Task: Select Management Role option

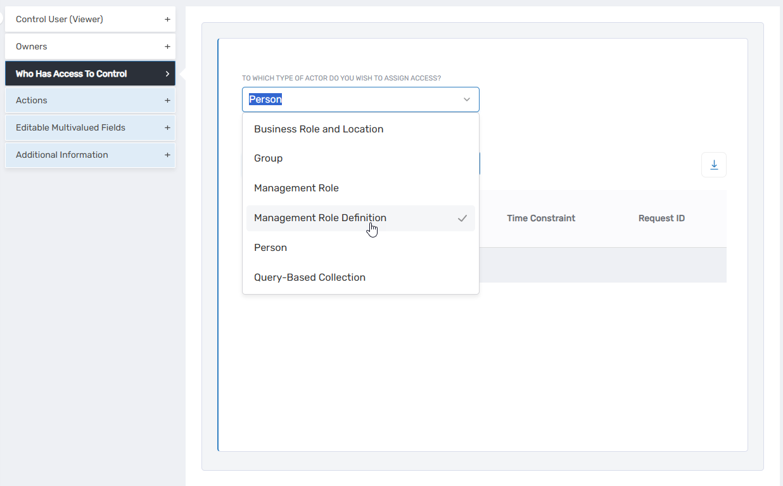Action: point(296,188)
